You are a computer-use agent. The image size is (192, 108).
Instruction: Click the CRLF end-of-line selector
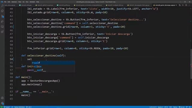click(x=170, y=107)
